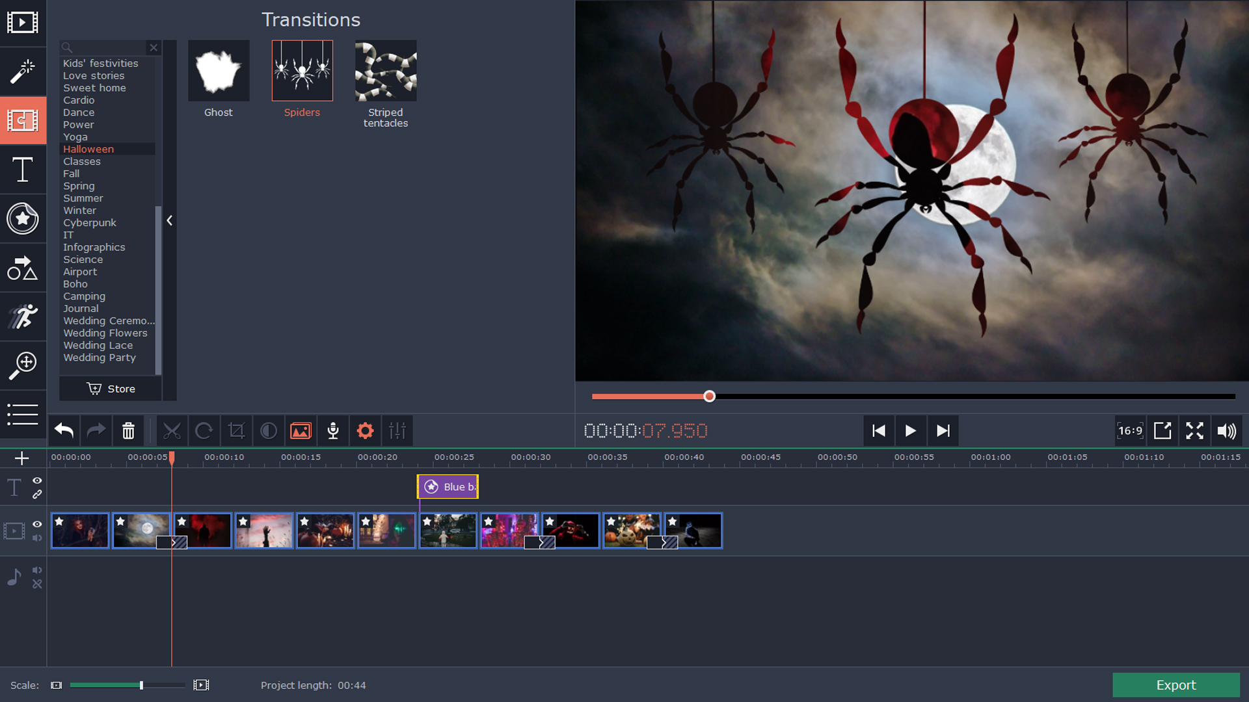Viewport: 1249px width, 702px height.
Task: Click the Blue b title clip on timeline
Action: pyautogui.click(x=446, y=487)
